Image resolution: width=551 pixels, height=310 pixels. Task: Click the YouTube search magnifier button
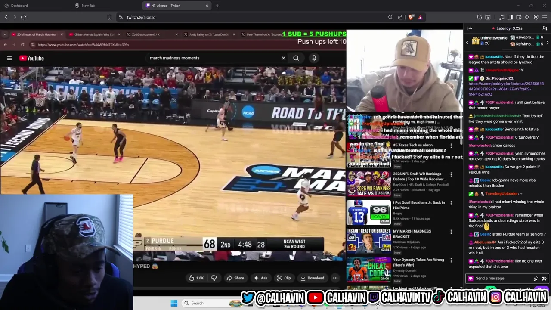coord(296,58)
